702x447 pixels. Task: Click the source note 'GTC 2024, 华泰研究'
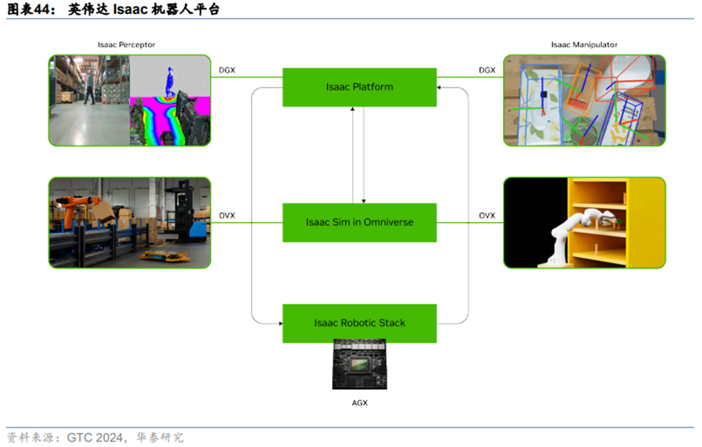(x=126, y=437)
